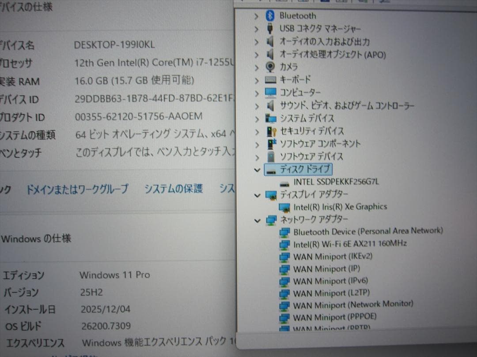This screenshot has width=477, height=357.
Task: Open the システムの保護 link
Action: pyautogui.click(x=174, y=189)
